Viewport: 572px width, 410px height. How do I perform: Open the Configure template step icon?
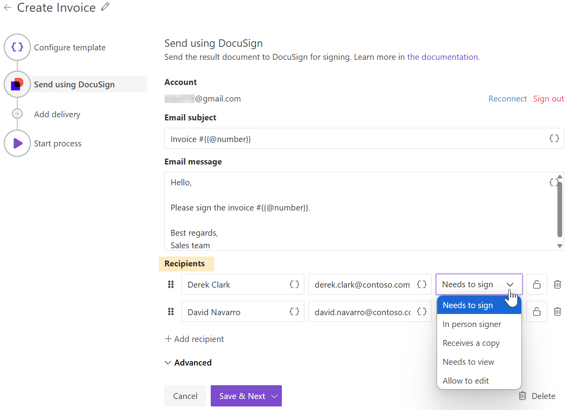tap(17, 47)
